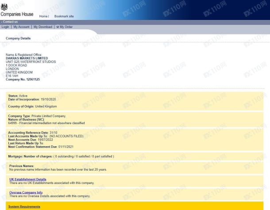Click SIC code 64999 description line
Viewport: 270px width, 210px height.
pos(46,123)
